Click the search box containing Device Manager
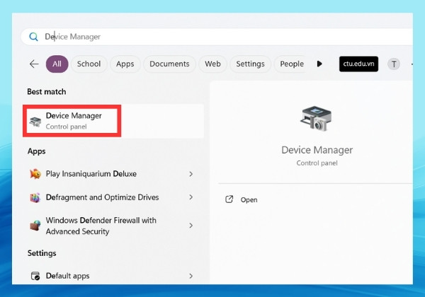425x297 pixels. 217,37
